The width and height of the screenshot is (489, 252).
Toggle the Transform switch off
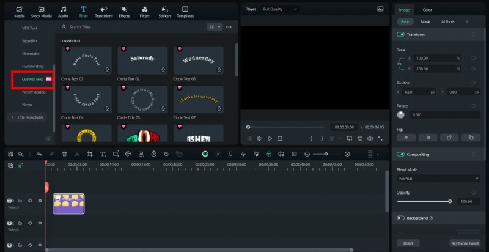tap(401, 35)
